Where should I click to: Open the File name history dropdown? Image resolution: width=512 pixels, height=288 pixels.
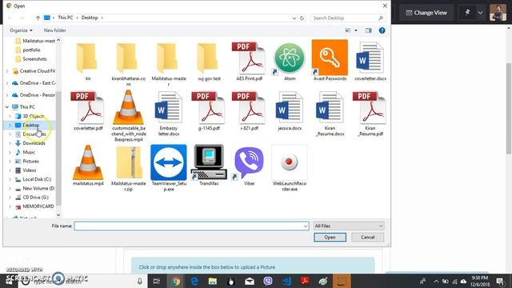coord(306,226)
